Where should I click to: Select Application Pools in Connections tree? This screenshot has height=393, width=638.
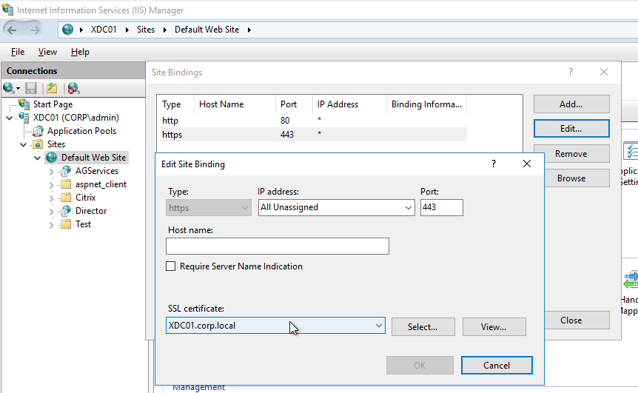(x=81, y=131)
